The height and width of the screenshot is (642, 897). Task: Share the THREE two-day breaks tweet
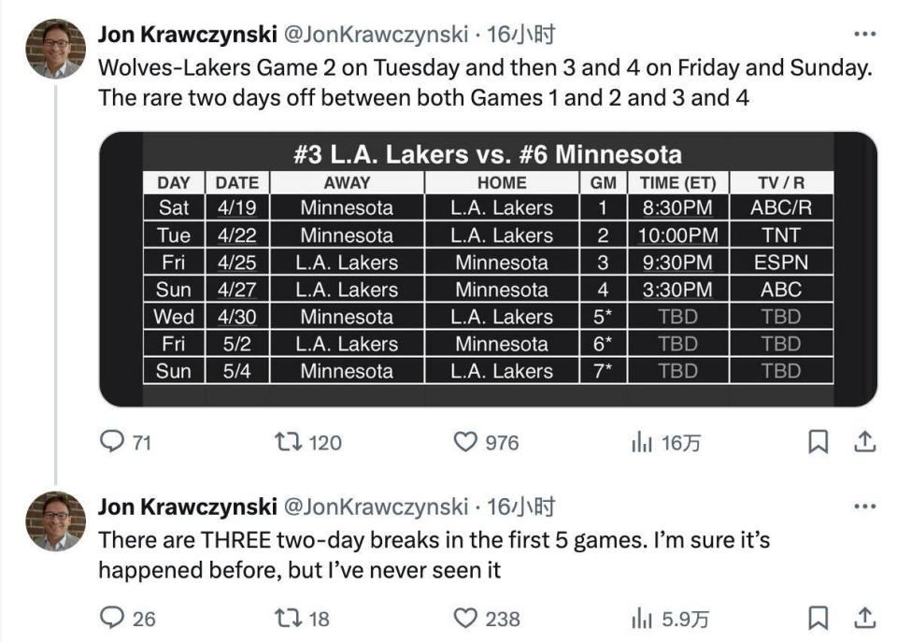[x=865, y=617]
